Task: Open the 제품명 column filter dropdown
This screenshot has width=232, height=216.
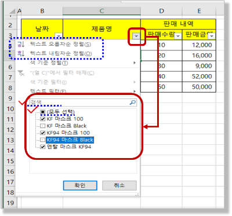Action: coord(136,36)
